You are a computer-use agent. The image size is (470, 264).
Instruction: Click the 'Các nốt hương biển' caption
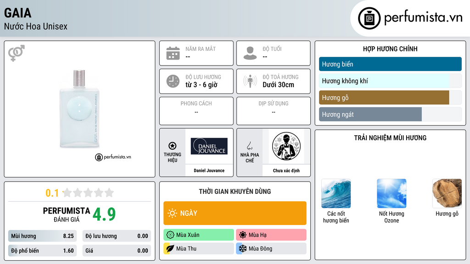click(336, 217)
